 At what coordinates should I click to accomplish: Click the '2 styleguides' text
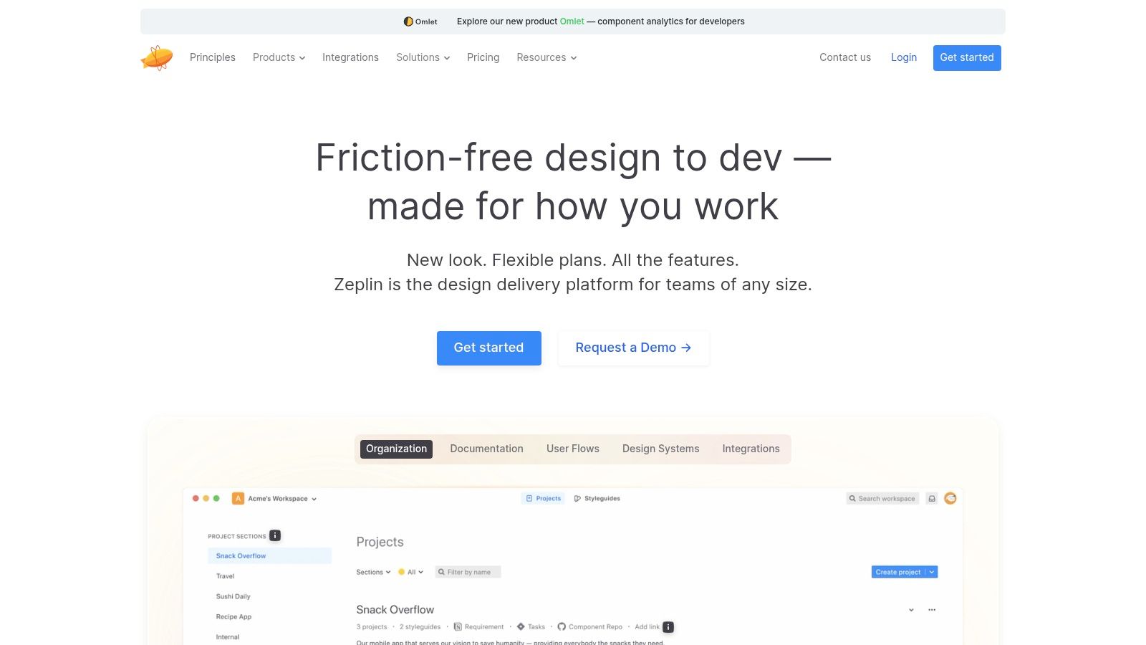point(420,626)
